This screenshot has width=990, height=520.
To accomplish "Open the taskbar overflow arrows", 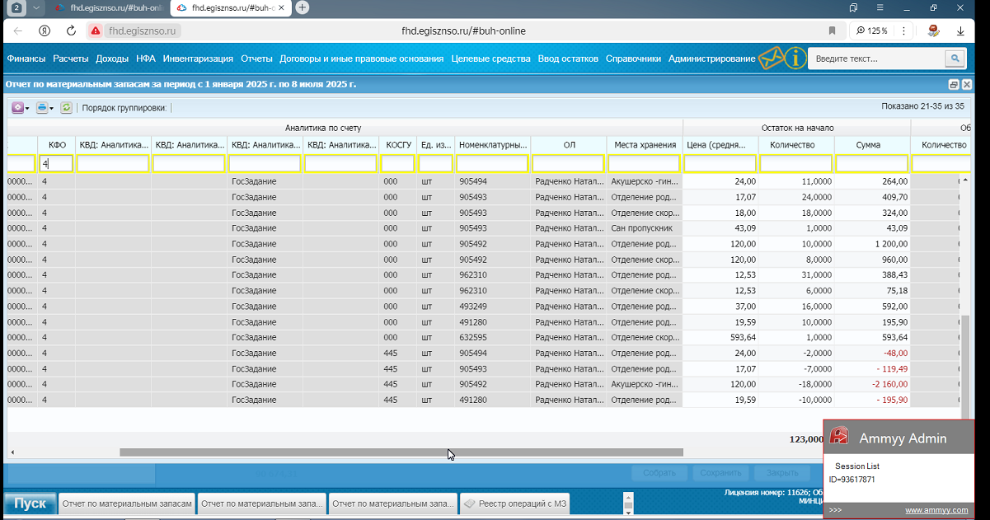I will (x=628, y=503).
